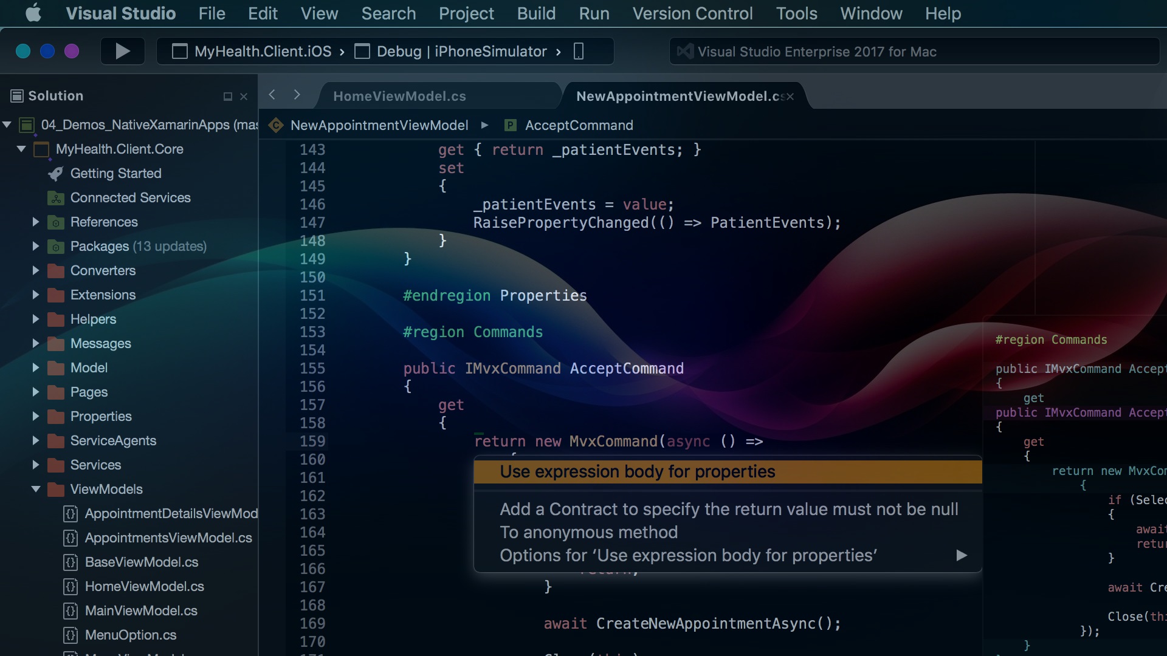The image size is (1167, 656).
Task: Select the BaseViewModel.cs file icon
Action: pyautogui.click(x=71, y=562)
